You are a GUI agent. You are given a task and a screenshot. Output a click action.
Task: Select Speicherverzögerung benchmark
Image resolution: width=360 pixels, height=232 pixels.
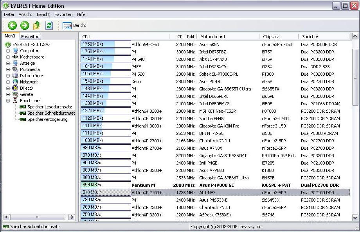(x=47, y=119)
